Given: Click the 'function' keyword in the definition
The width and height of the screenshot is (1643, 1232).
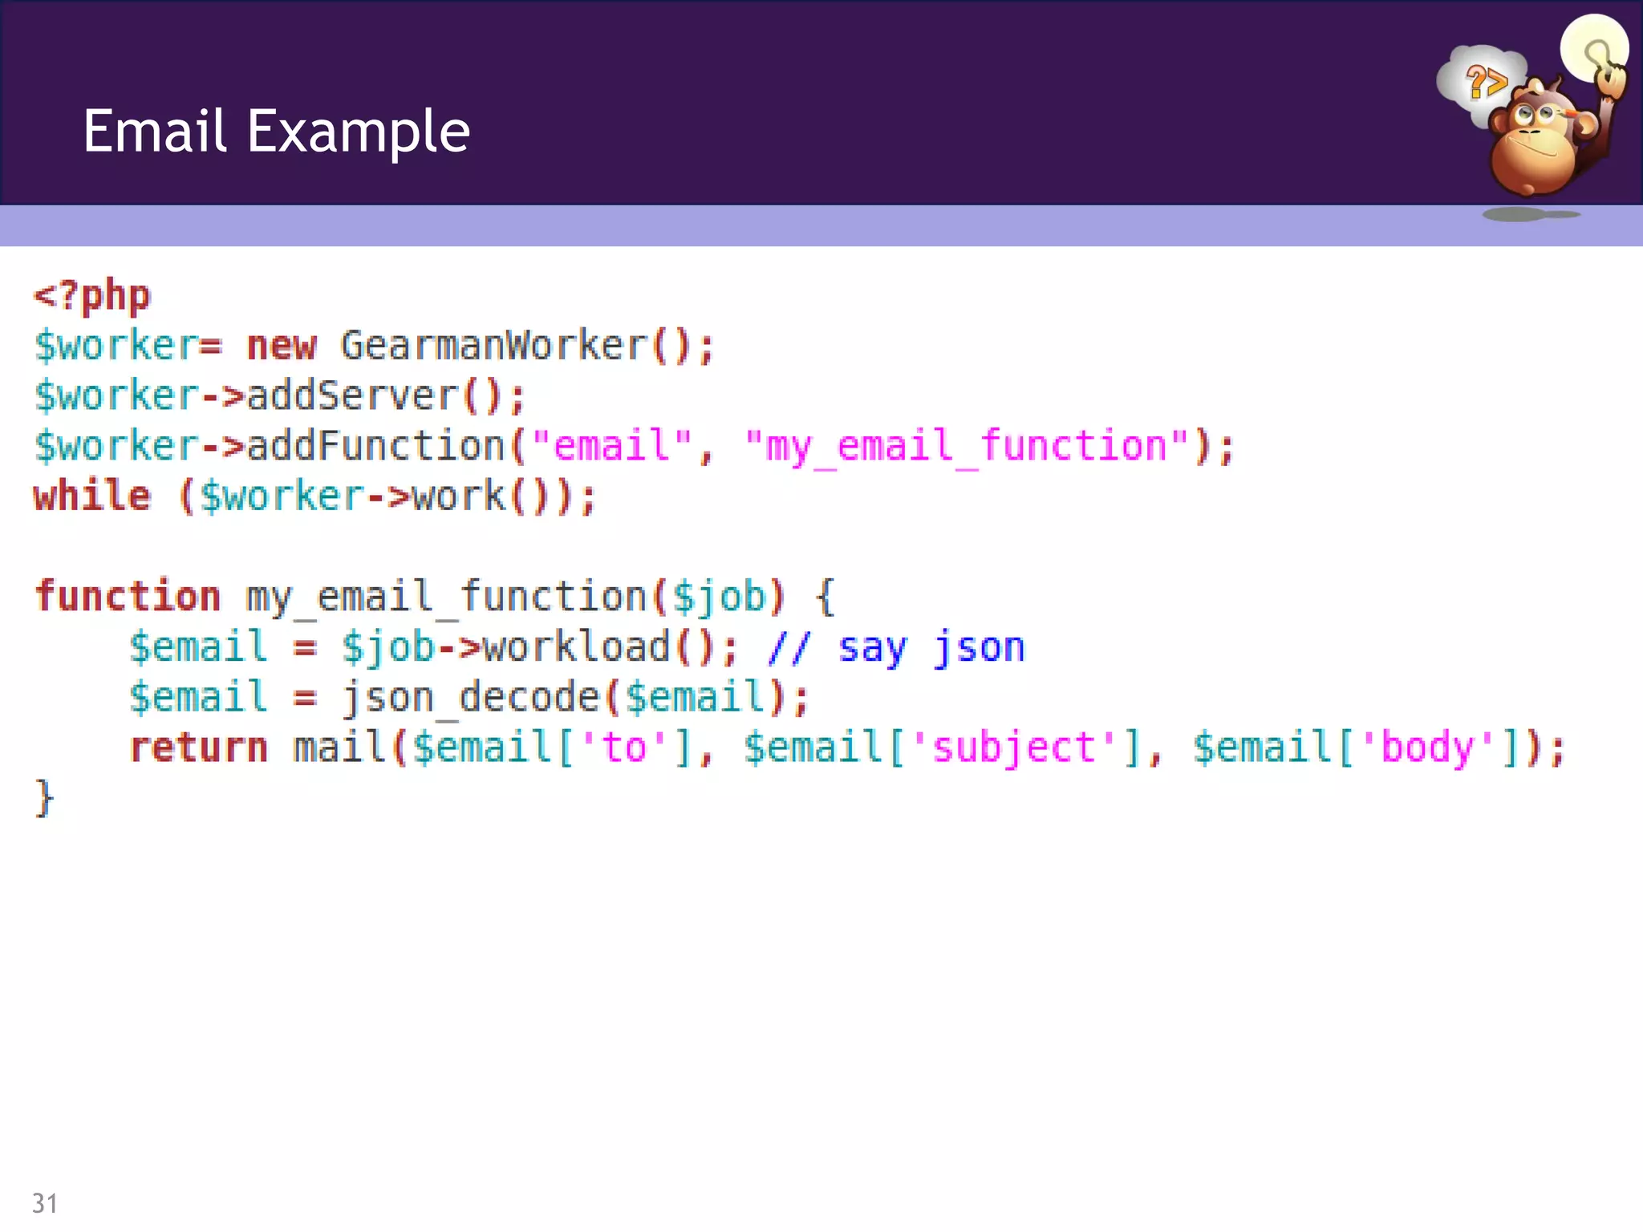Looking at the screenshot, I should pyautogui.click(x=128, y=596).
